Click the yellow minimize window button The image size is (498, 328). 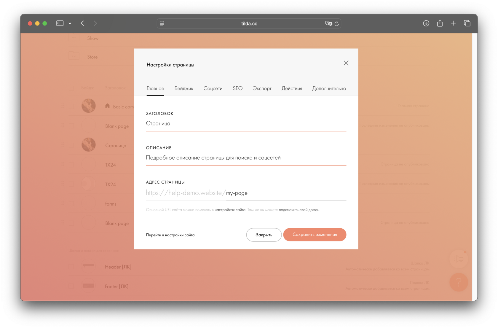37,23
